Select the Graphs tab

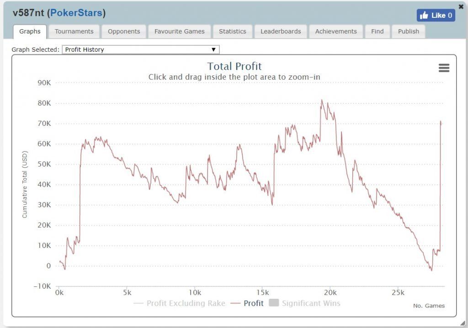pyautogui.click(x=30, y=32)
